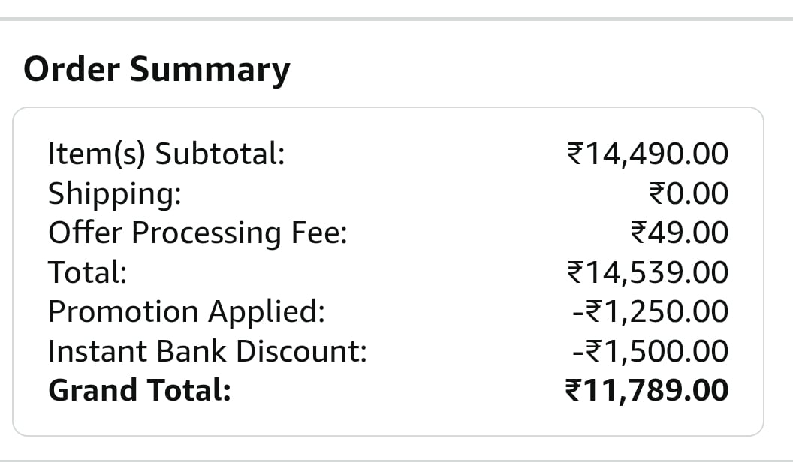Click the -₹1,250.00 promotion amount
Image resolution: width=793 pixels, height=462 pixels.
coord(650,311)
